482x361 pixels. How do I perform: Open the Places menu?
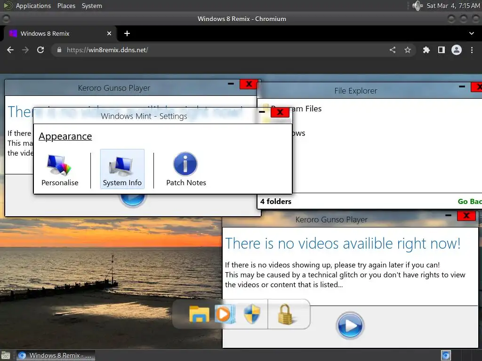(66, 6)
